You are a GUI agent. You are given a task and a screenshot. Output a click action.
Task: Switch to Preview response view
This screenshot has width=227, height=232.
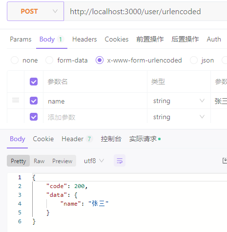[62, 161]
